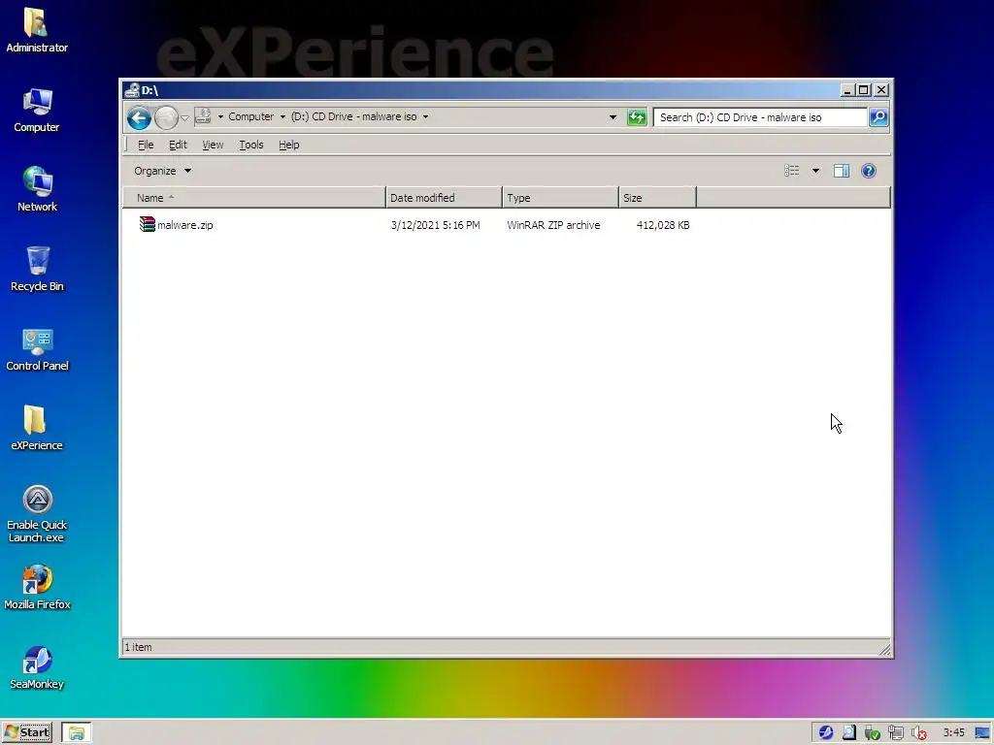
Task: Click the SeaMonkey tray icon
Action: tap(825, 732)
